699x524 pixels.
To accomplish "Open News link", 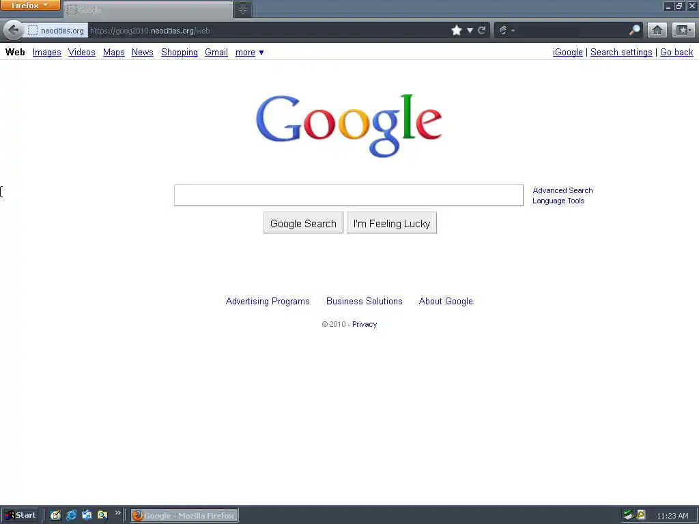I will (x=142, y=53).
